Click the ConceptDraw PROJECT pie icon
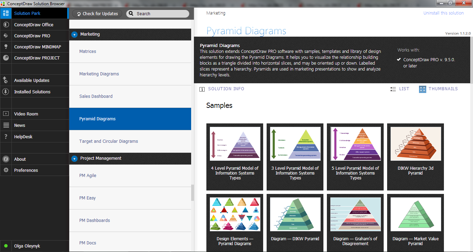 (6, 58)
